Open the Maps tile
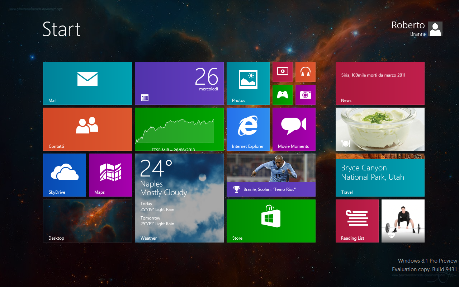 click(x=110, y=175)
